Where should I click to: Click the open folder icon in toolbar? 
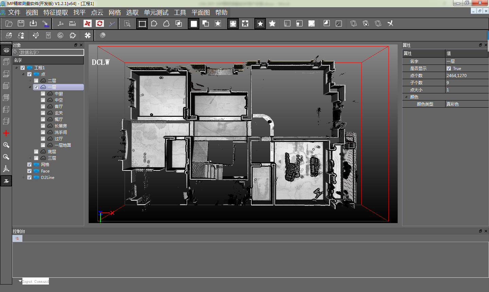click(x=9, y=23)
